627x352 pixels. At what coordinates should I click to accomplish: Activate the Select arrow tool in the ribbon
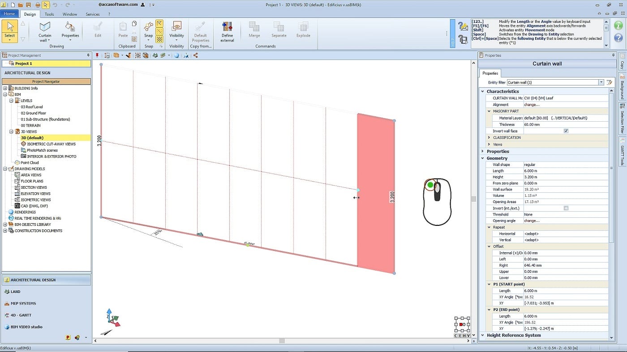point(10,31)
